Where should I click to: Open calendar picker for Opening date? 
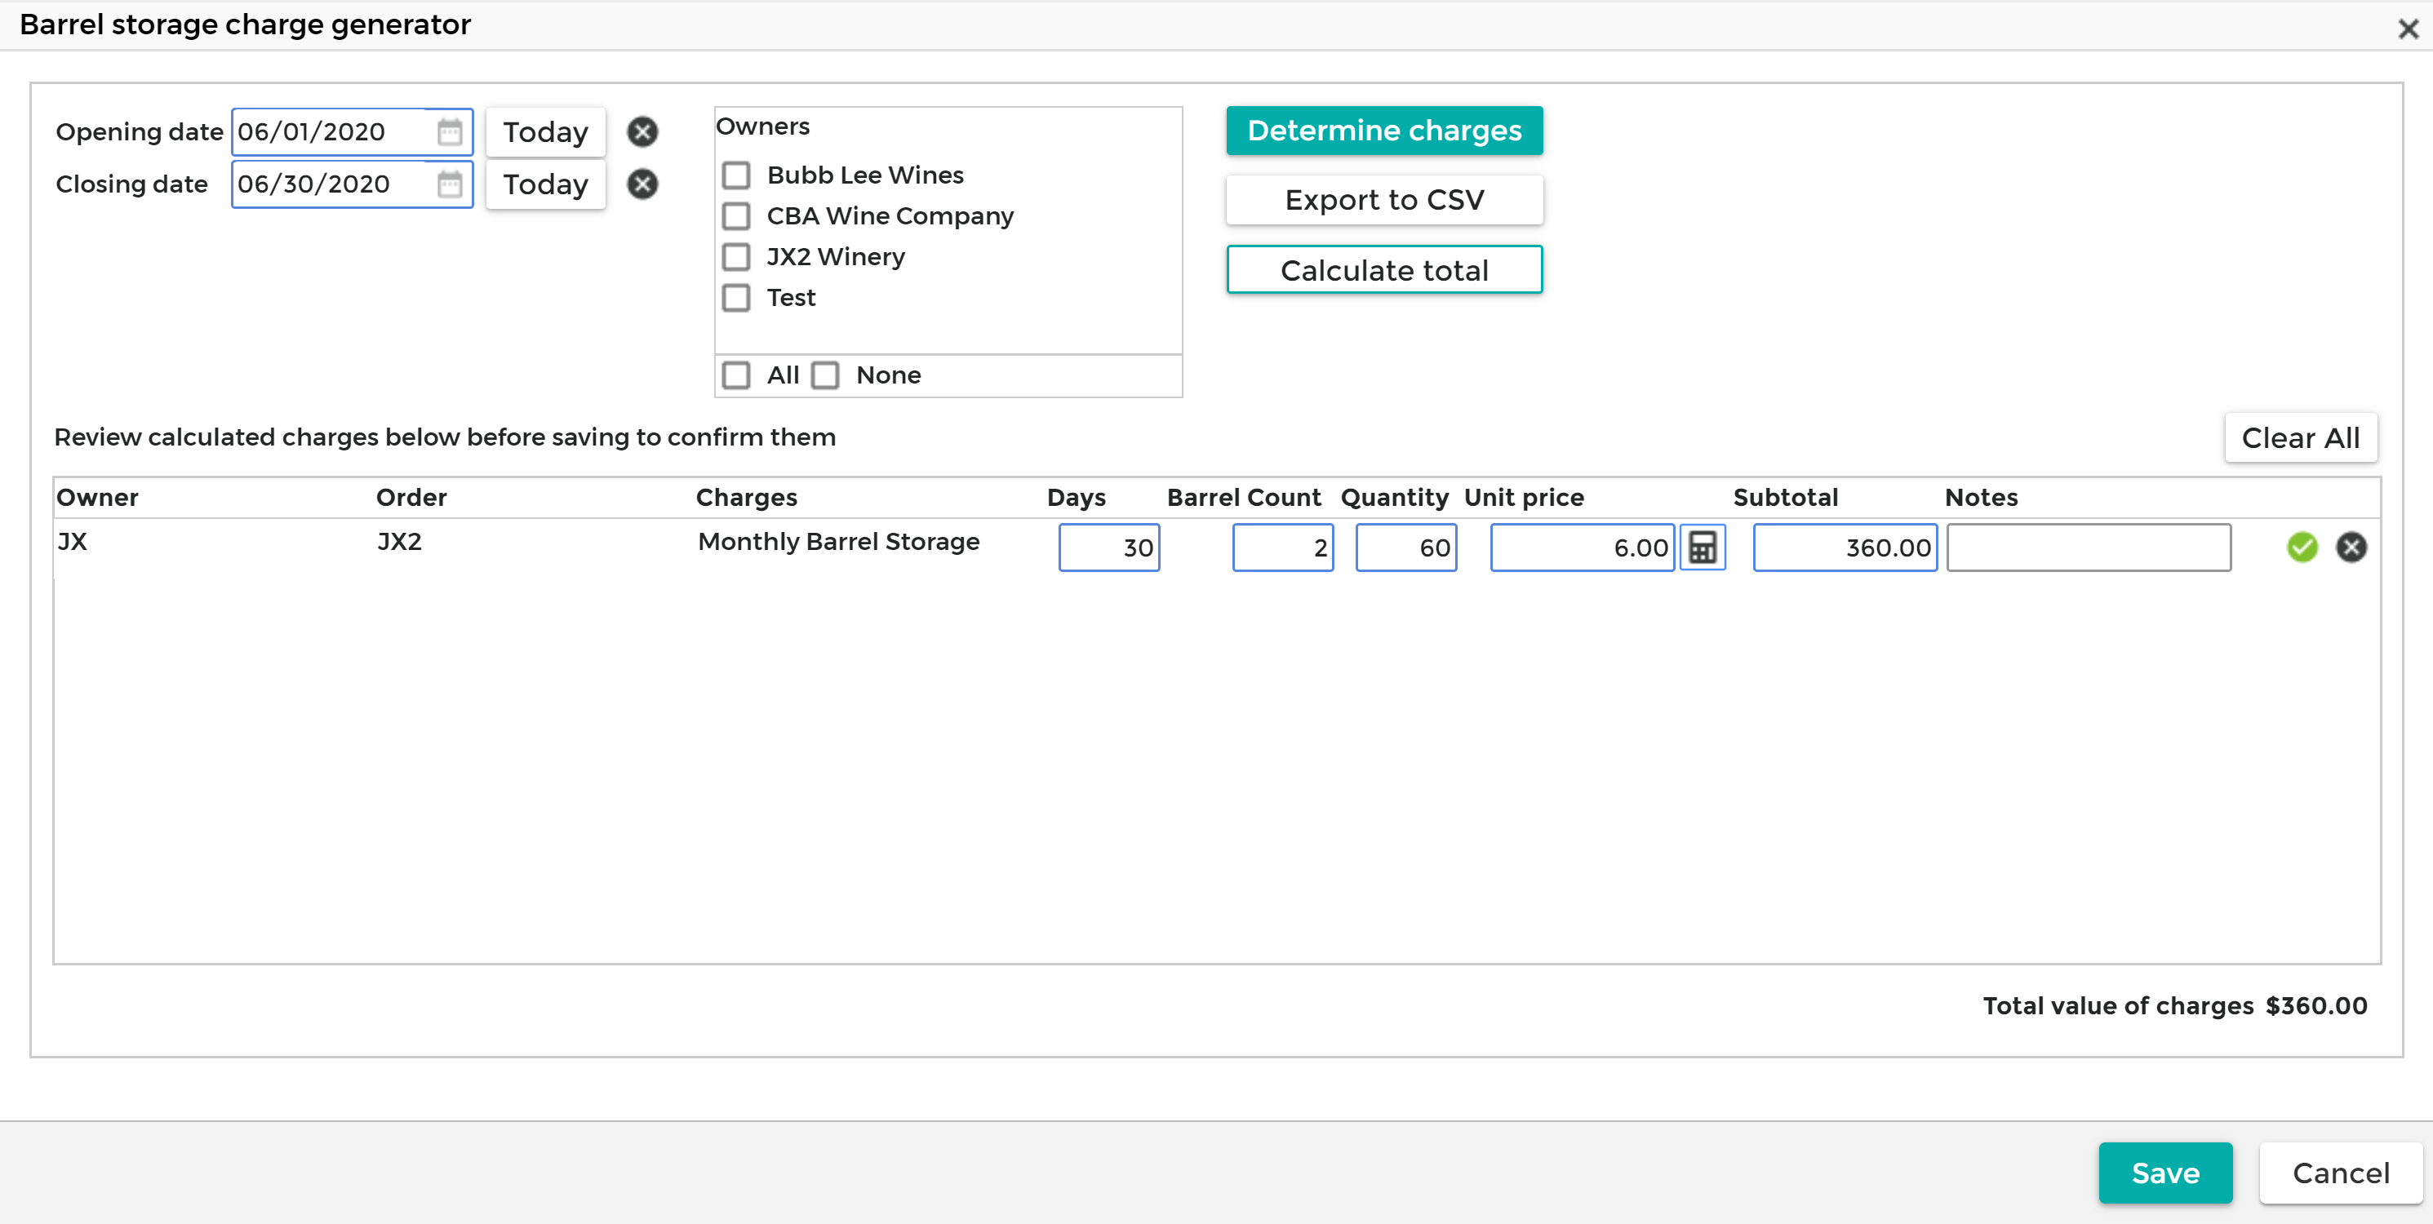450,131
